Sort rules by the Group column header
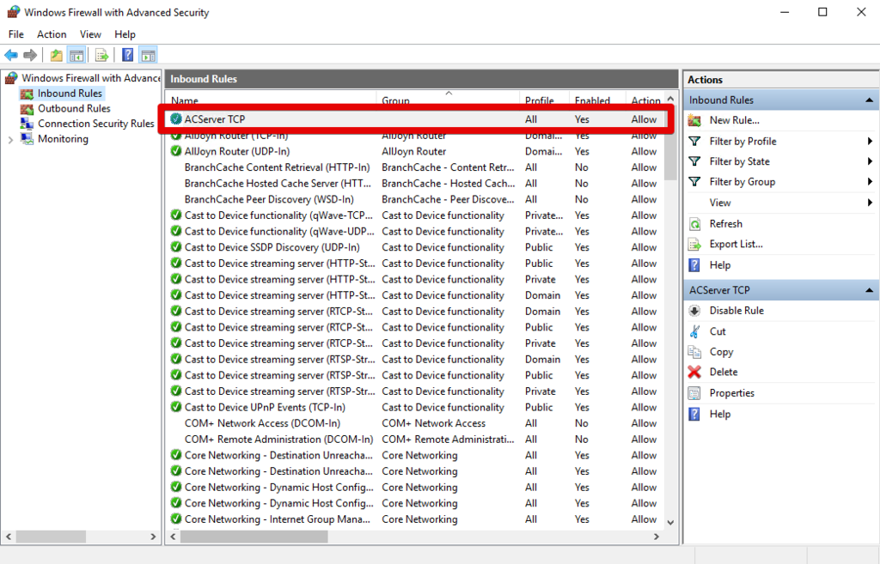880x564 pixels. tap(448, 100)
